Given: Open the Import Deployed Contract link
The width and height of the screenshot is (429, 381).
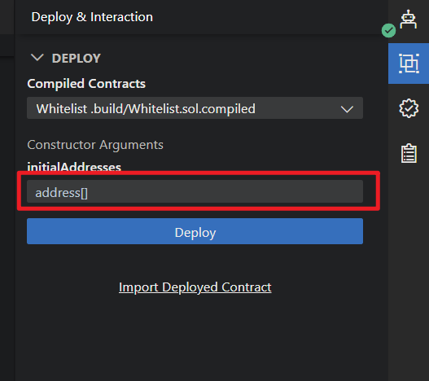Looking at the screenshot, I should coord(195,287).
